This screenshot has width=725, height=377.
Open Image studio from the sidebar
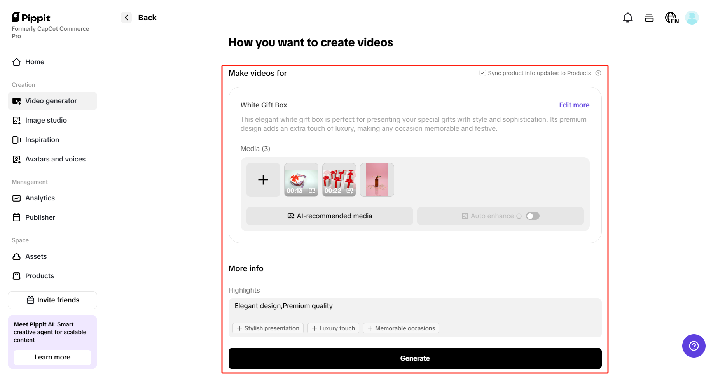pyautogui.click(x=45, y=120)
